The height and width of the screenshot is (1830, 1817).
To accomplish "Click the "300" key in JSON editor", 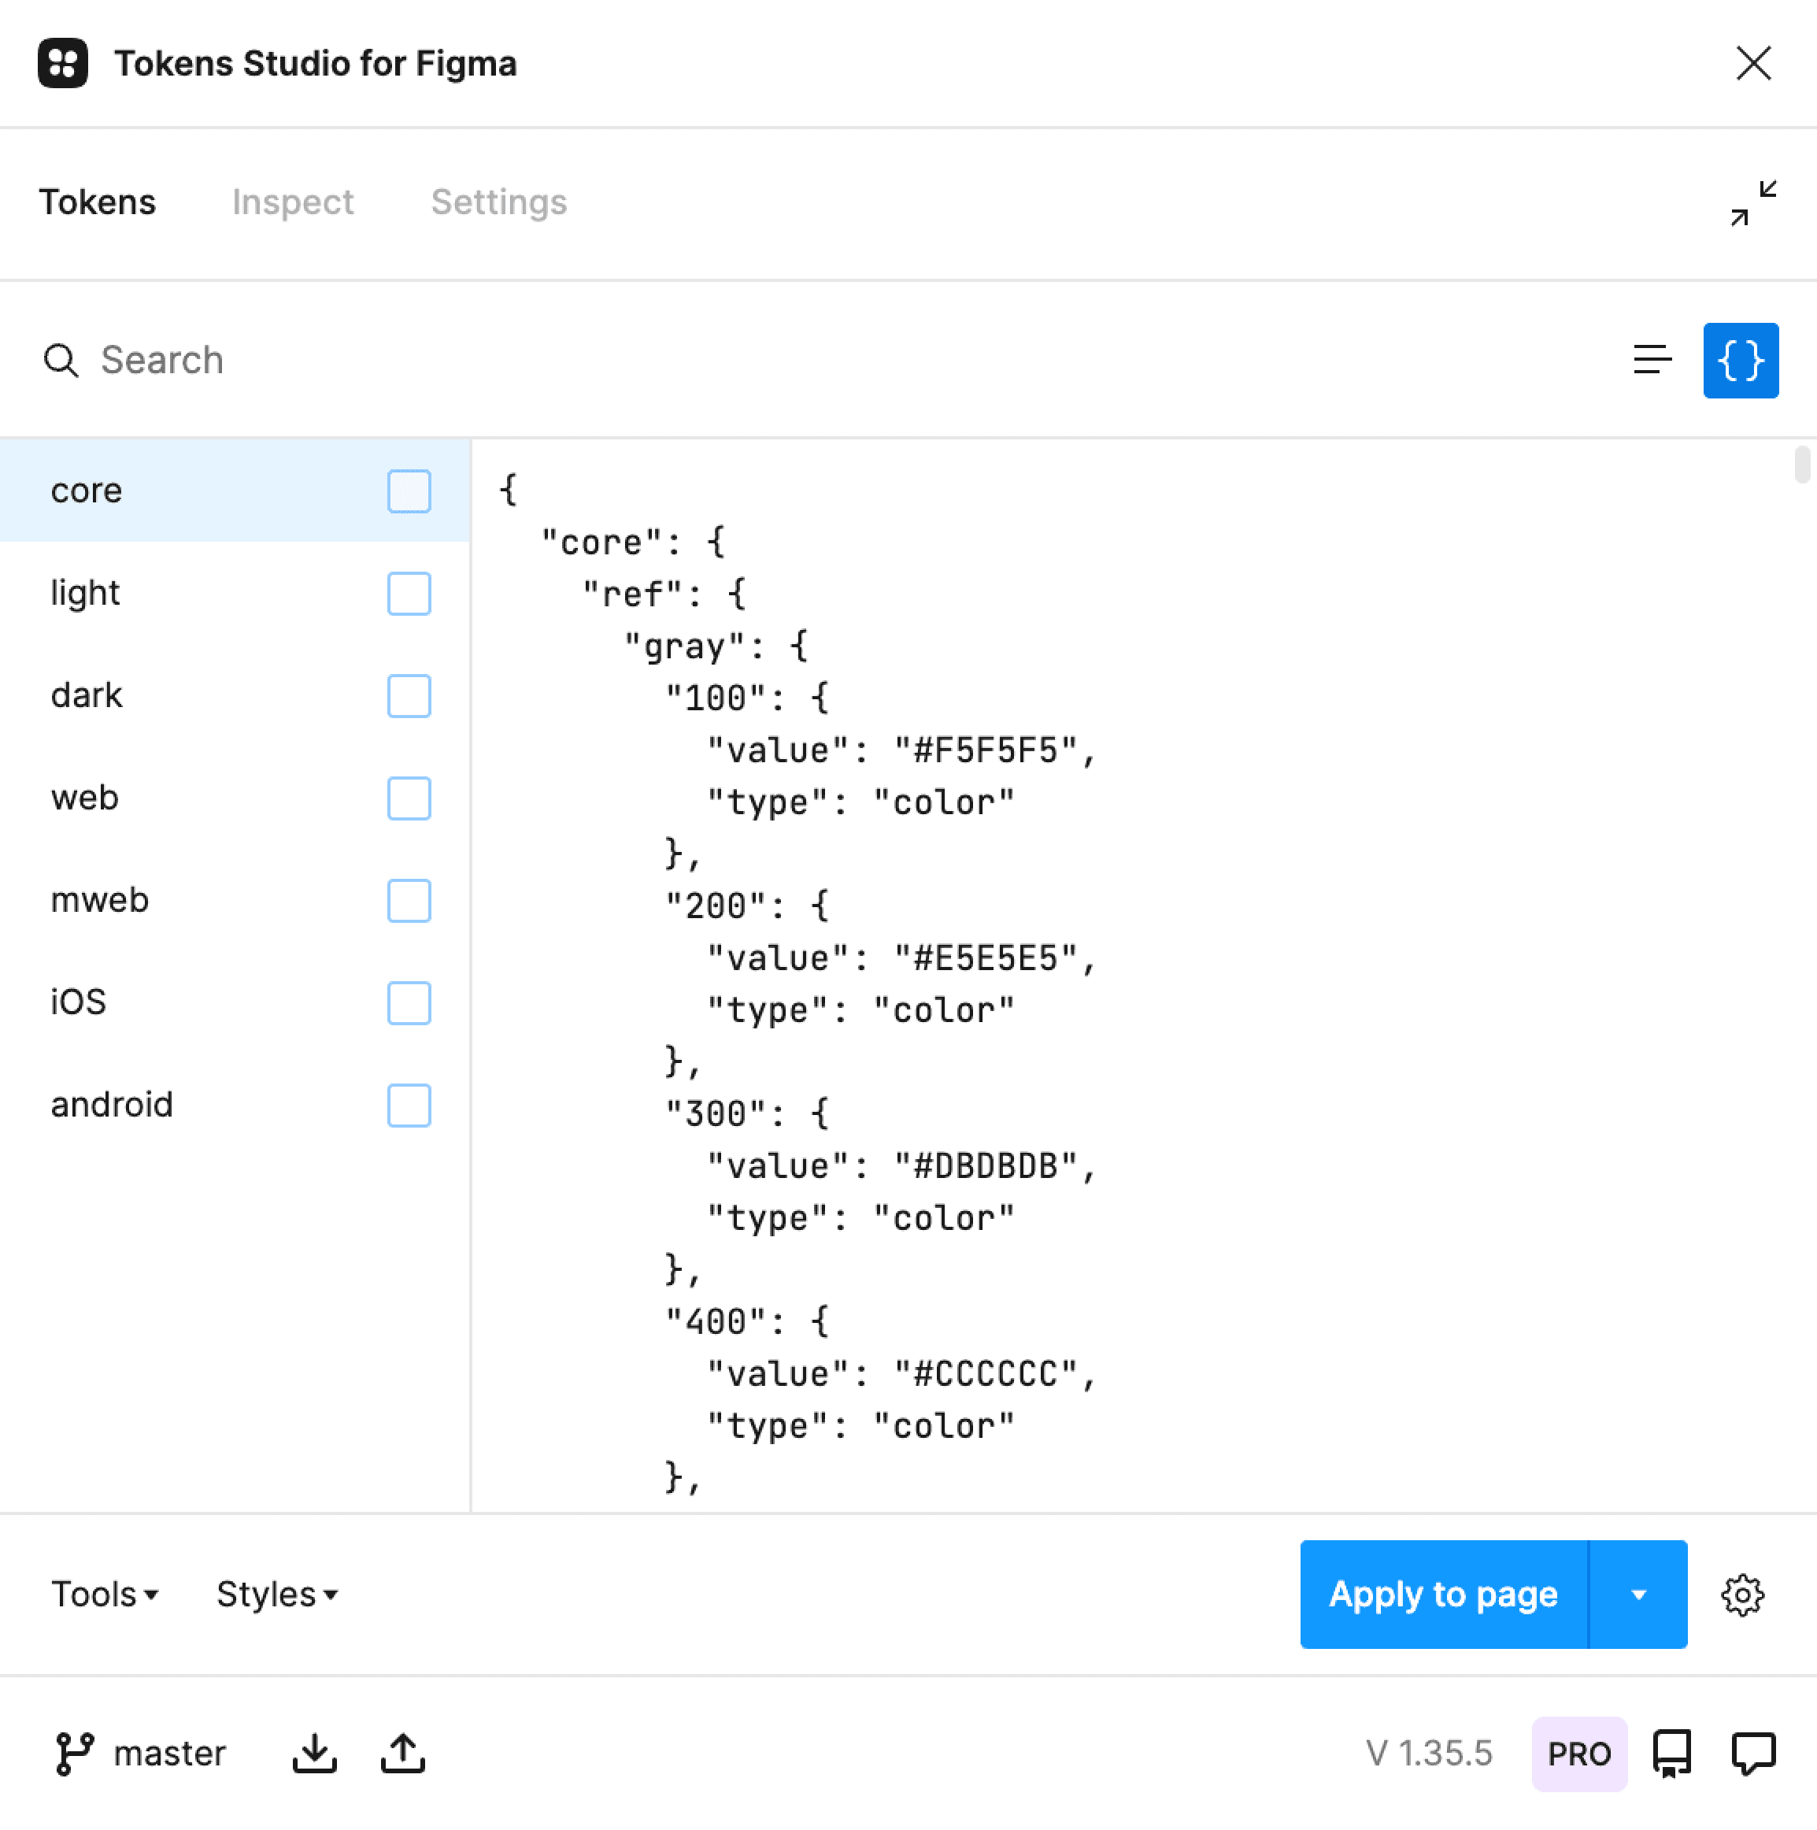I will click(x=715, y=1114).
